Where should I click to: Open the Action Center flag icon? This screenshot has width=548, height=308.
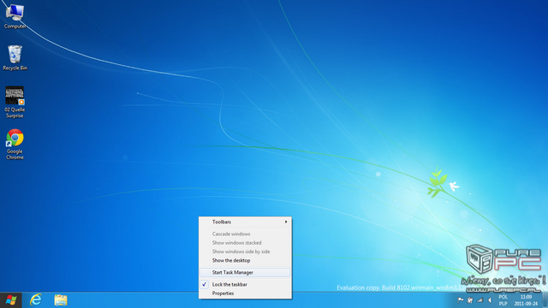click(461, 300)
